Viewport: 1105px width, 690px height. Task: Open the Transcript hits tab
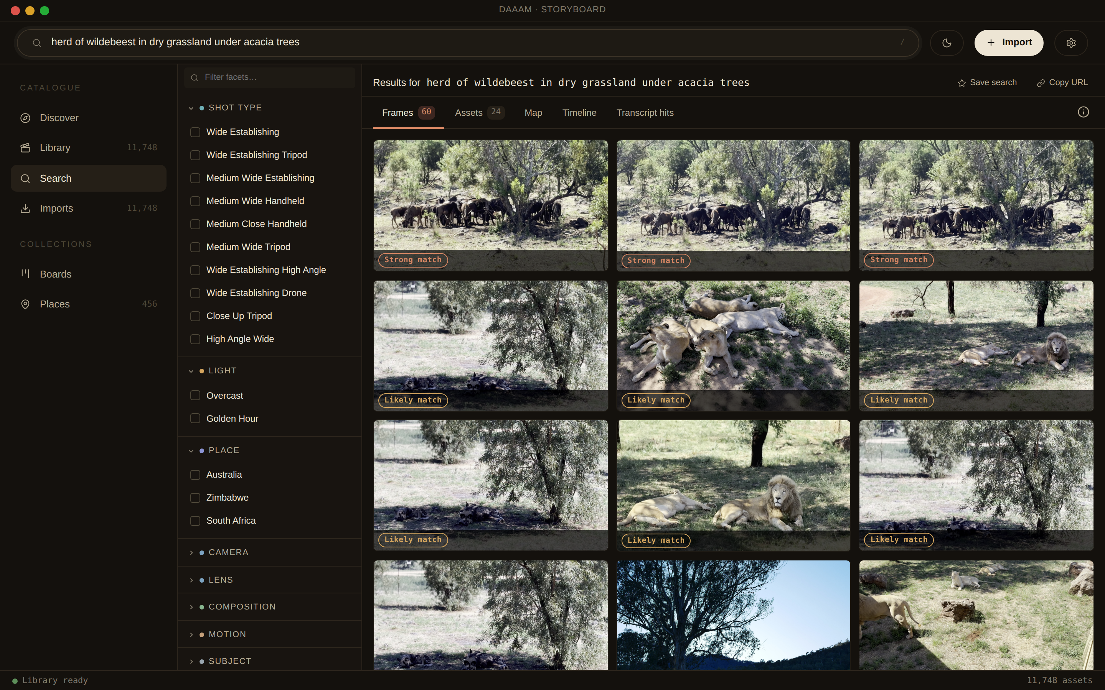[645, 113]
